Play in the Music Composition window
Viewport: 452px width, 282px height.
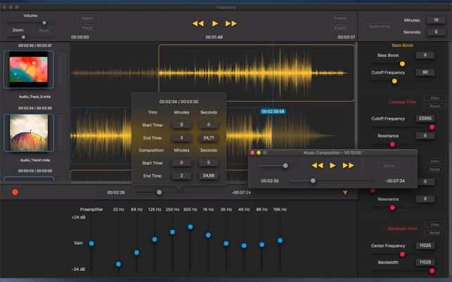tap(332, 166)
